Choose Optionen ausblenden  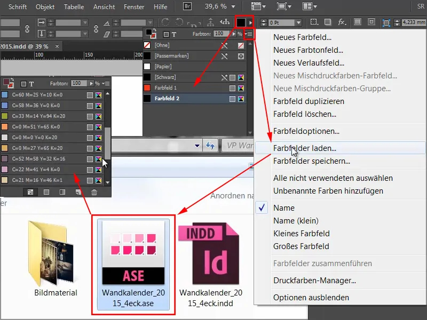311,298
